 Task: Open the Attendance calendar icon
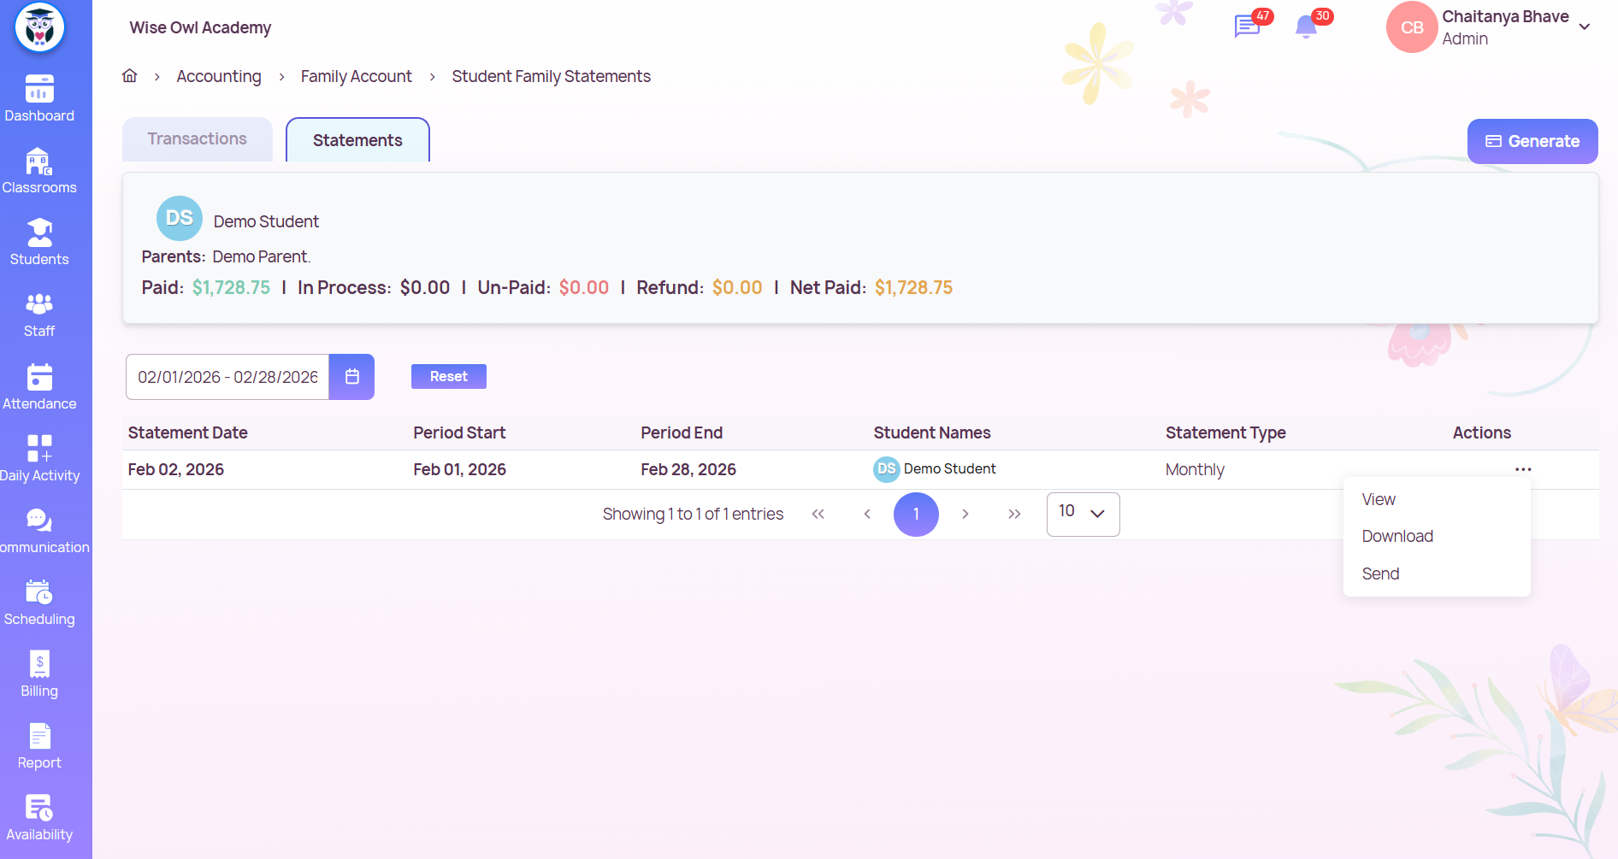pyautogui.click(x=39, y=377)
